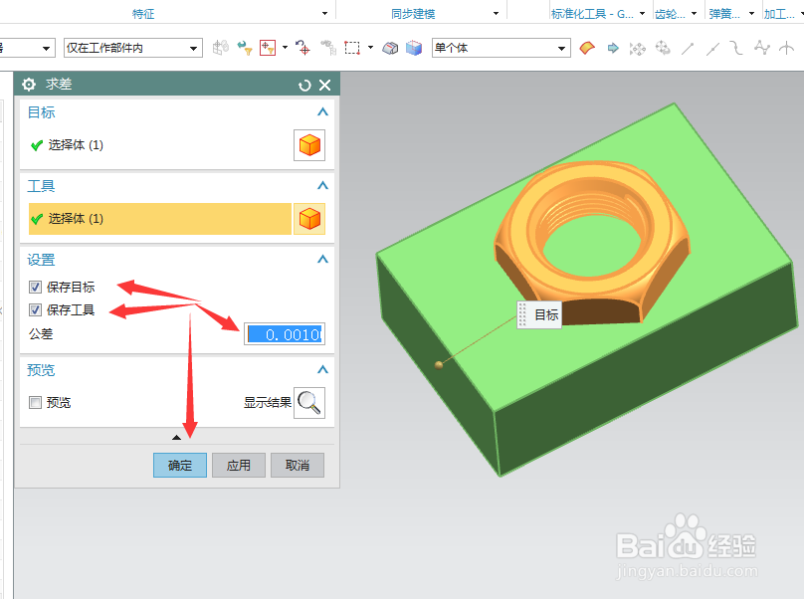804x599 pixels.
Task: Reset the subtract dialog with the refresh icon
Action: (x=304, y=86)
